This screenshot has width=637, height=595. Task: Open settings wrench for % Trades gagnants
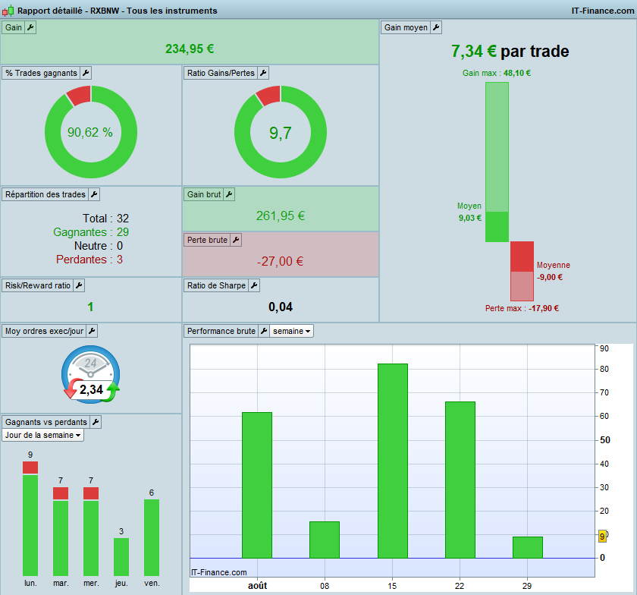(86, 73)
